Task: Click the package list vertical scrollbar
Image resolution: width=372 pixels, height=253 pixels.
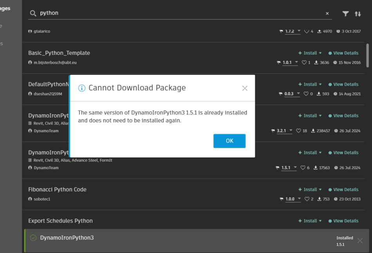Action: [367, 56]
